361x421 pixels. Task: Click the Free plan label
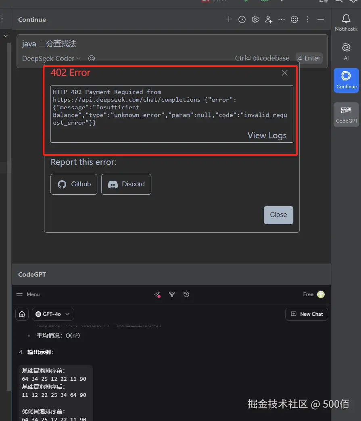pyautogui.click(x=308, y=294)
